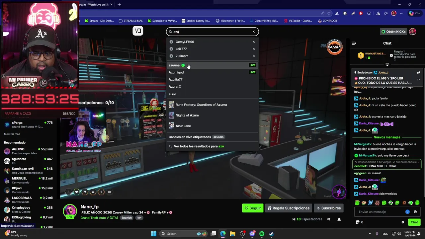This screenshot has height=239, width=425.
Task: Remove keili777 from recent searches
Action: click(254, 49)
